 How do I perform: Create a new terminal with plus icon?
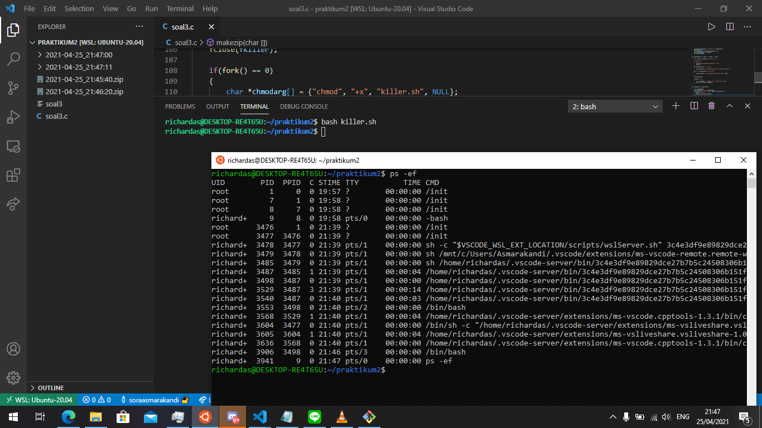(676, 106)
